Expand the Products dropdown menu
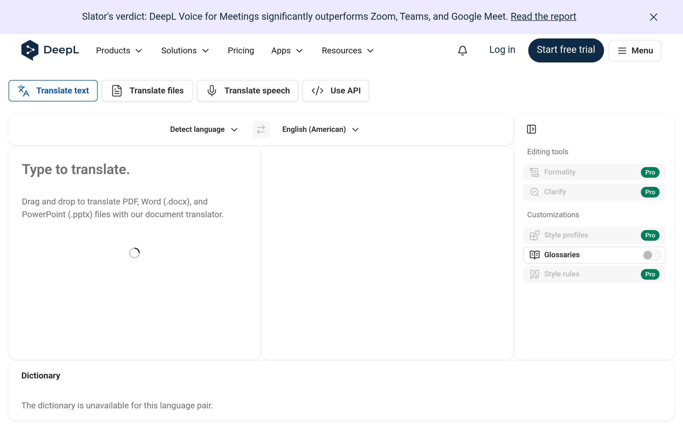This screenshot has width=683, height=427. [119, 50]
